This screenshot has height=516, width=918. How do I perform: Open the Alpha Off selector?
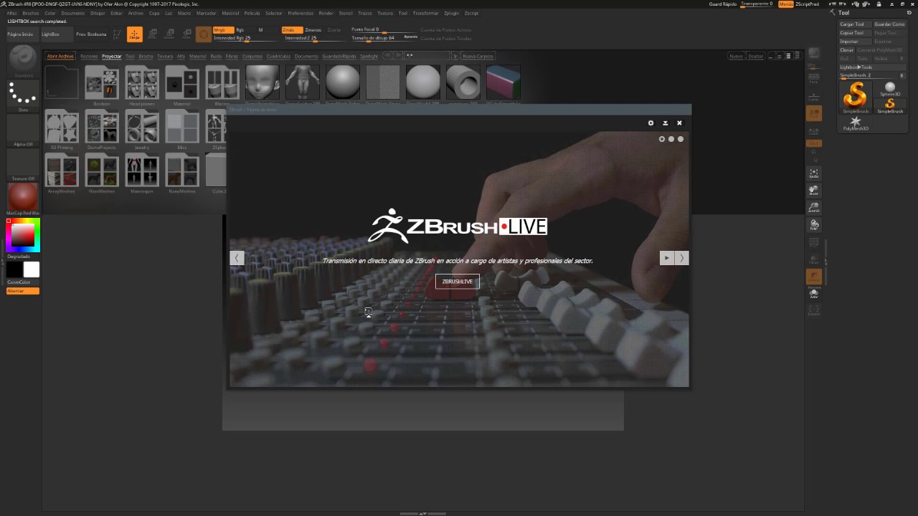(23, 130)
